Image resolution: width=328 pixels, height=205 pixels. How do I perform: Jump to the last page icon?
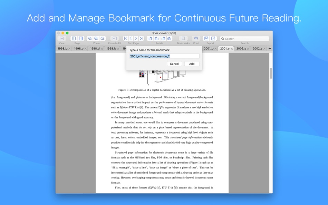pos(141,39)
